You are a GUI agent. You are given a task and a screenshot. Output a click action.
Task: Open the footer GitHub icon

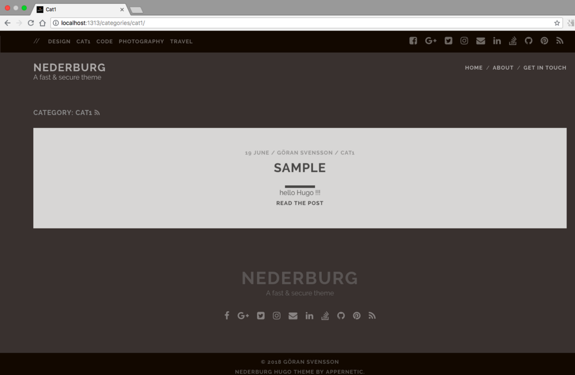pos(341,315)
